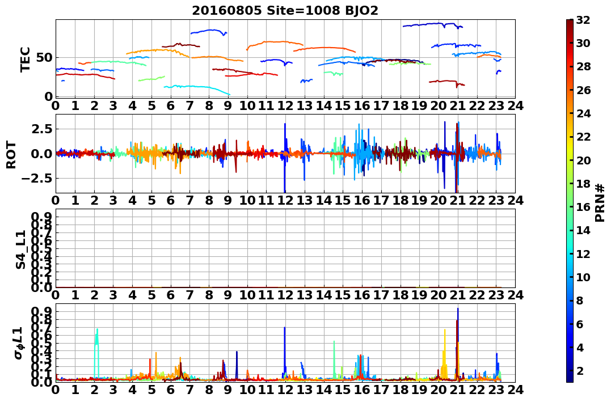
Task: Click hour 15 tick under the σφL1 panel
Action: [x=343, y=390]
